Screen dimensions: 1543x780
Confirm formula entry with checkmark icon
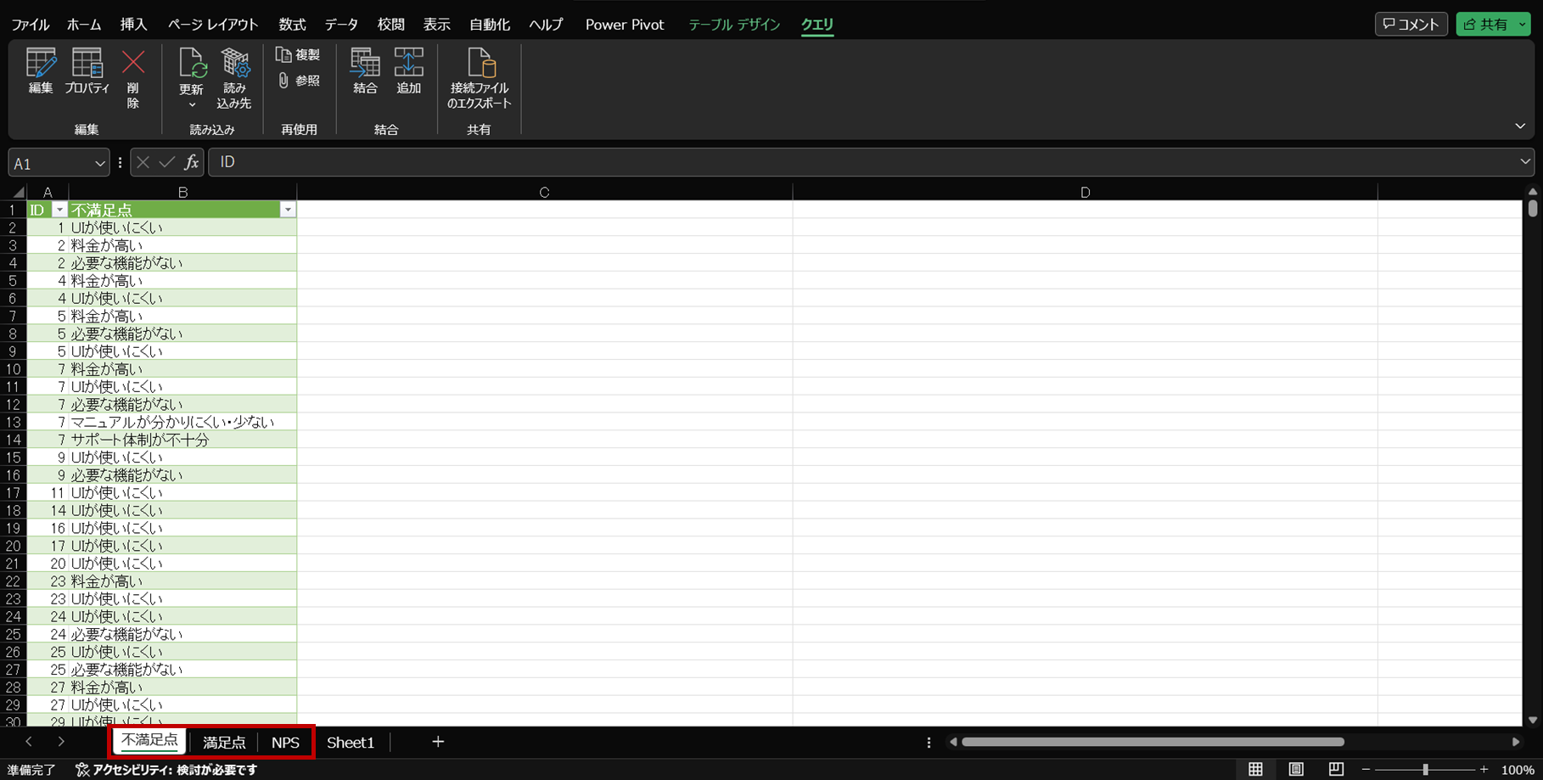(167, 162)
